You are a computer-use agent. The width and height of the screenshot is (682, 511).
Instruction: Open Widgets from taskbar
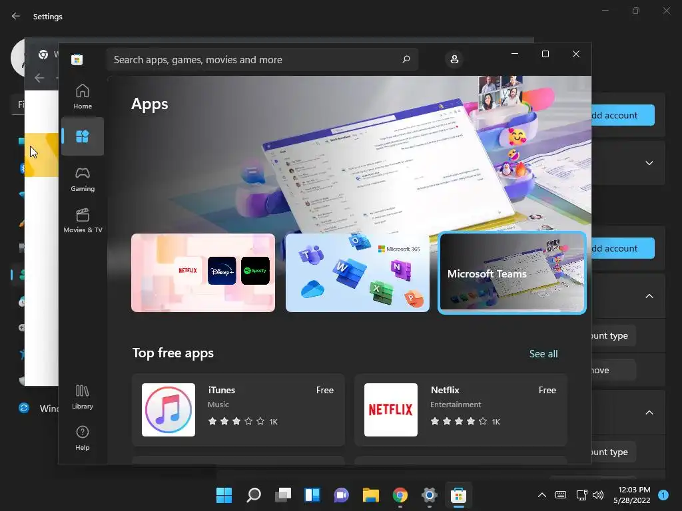312,495
